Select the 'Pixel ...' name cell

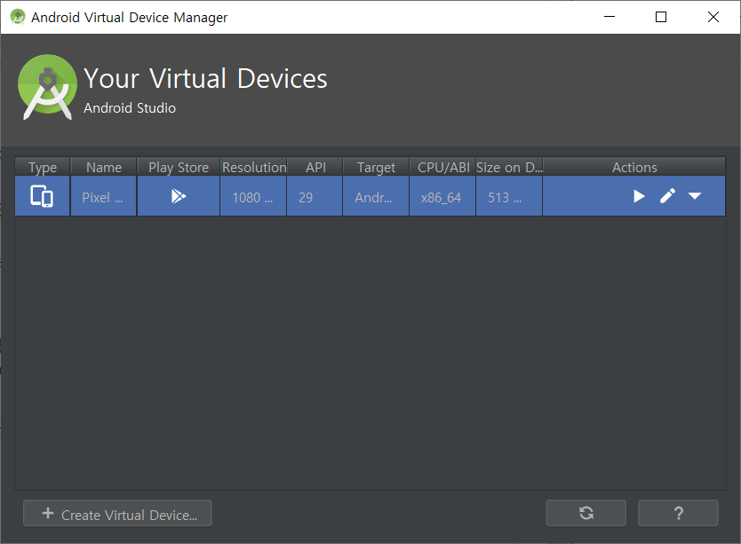coord(103,196)
